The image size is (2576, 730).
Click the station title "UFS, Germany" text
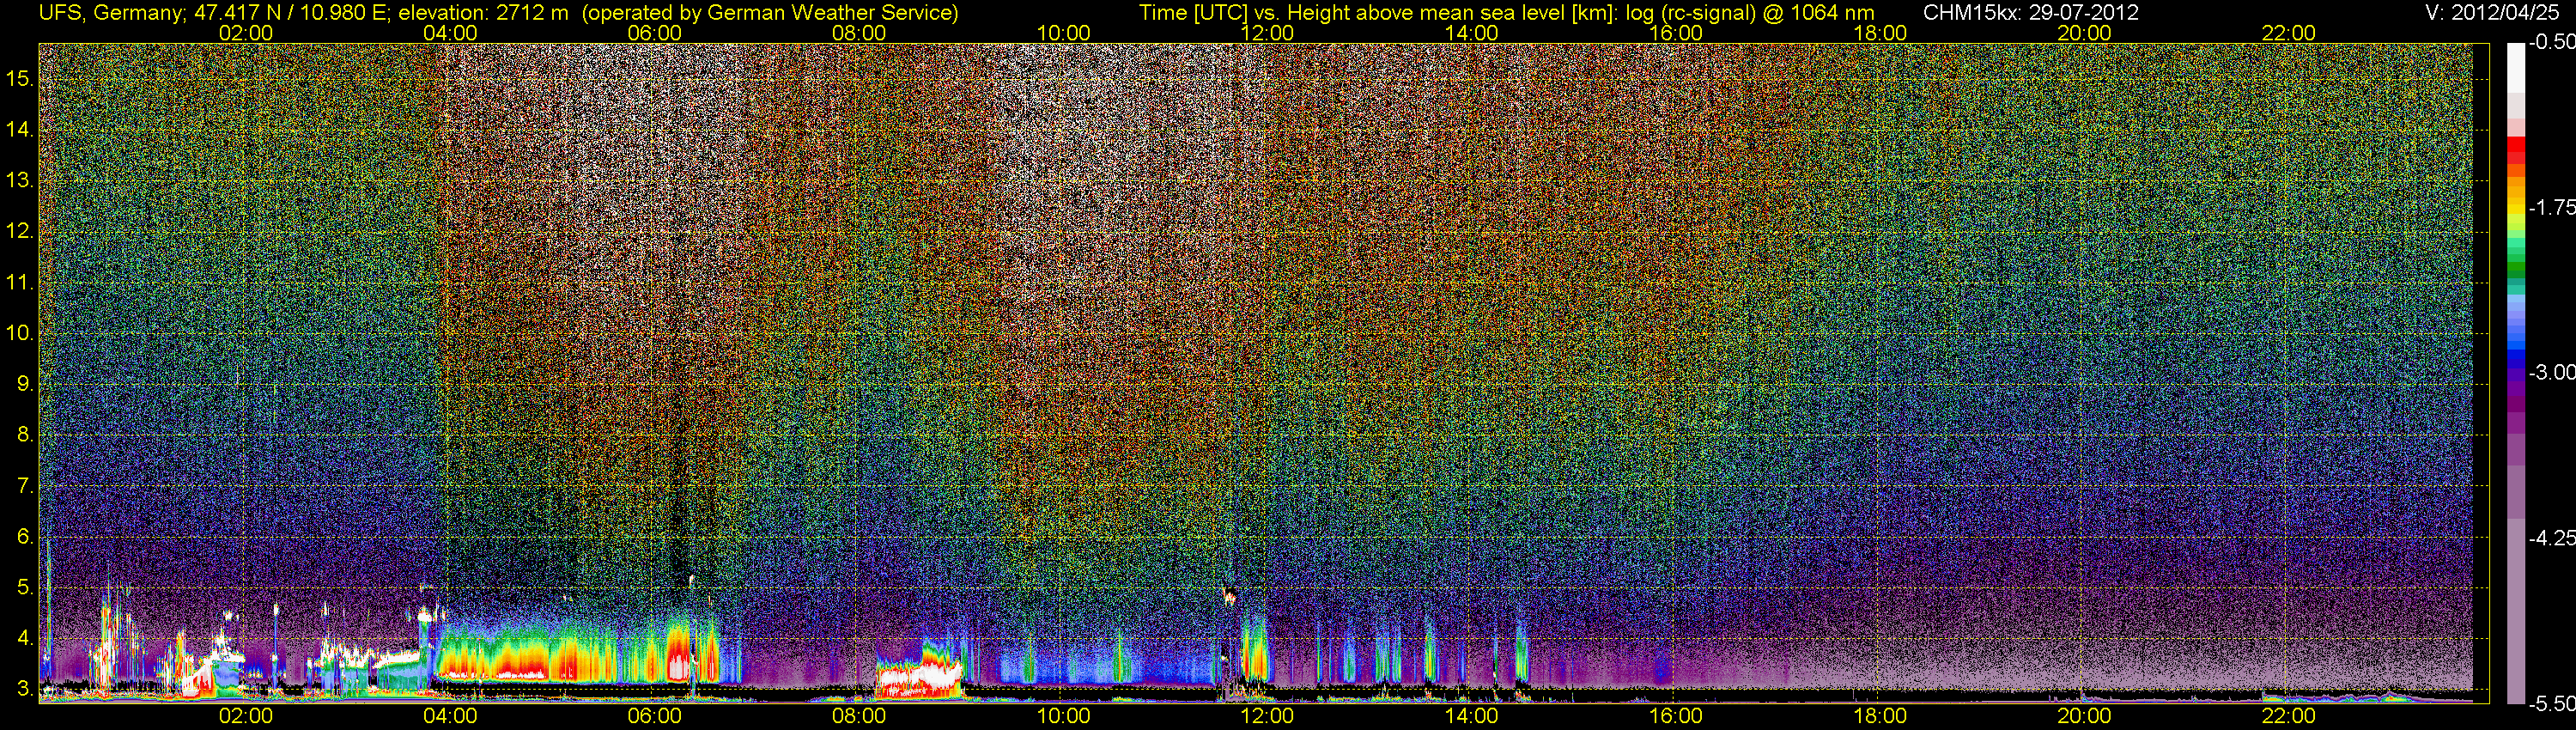(111, 13)
